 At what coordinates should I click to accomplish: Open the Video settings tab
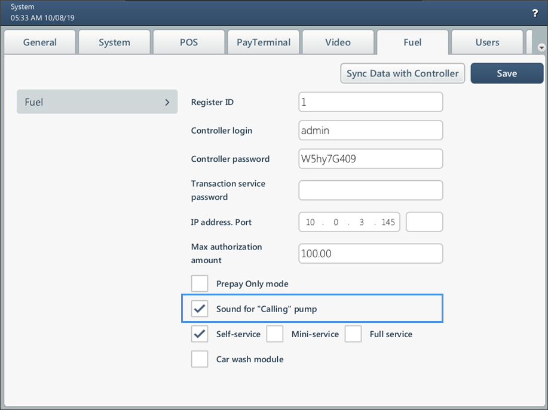pyautogui.click(x=338, y=42)
